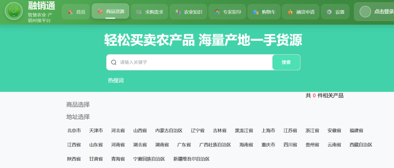This screenshot has width=394, height=168.
Task: Select 西藏自治区 region
Action: point(361,145)
